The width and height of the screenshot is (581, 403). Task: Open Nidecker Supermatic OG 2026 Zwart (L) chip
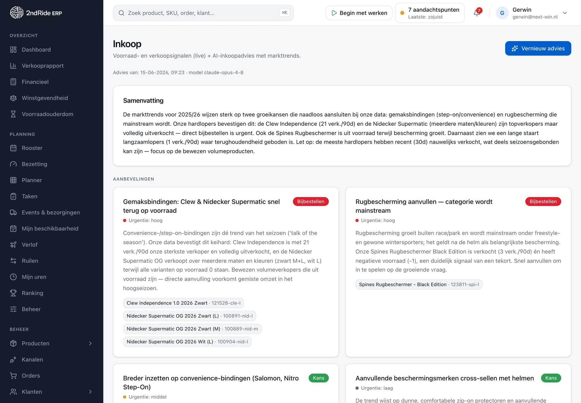(x=190, y=316)
